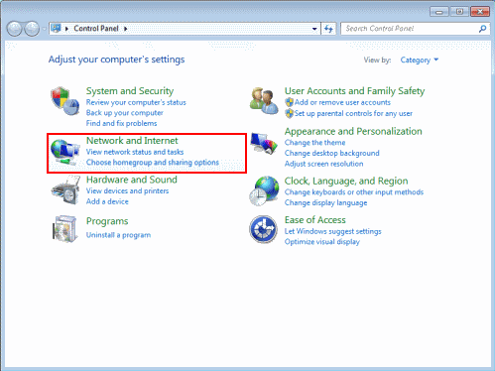Open Network and Internet heading link
The width and height of the screenshot is (495, 371).
(132, 141)
